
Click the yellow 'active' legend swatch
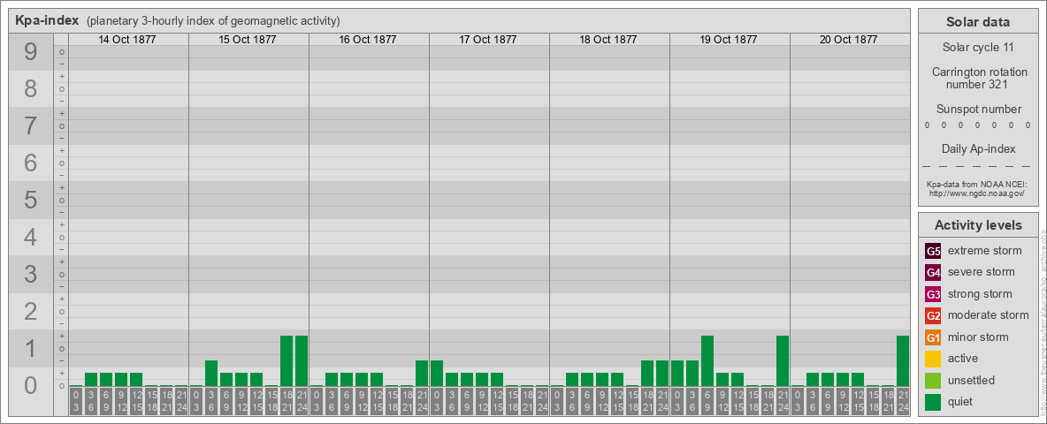click(x=933, y=359)
